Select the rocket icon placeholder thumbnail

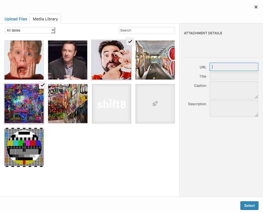(155, 104)
